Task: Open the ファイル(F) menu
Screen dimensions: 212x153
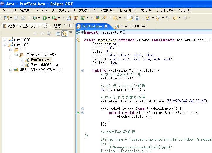Action: click(9, 10)
